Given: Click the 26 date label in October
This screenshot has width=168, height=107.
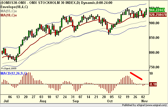Looking at the screenshot, I should click(135, 97).
